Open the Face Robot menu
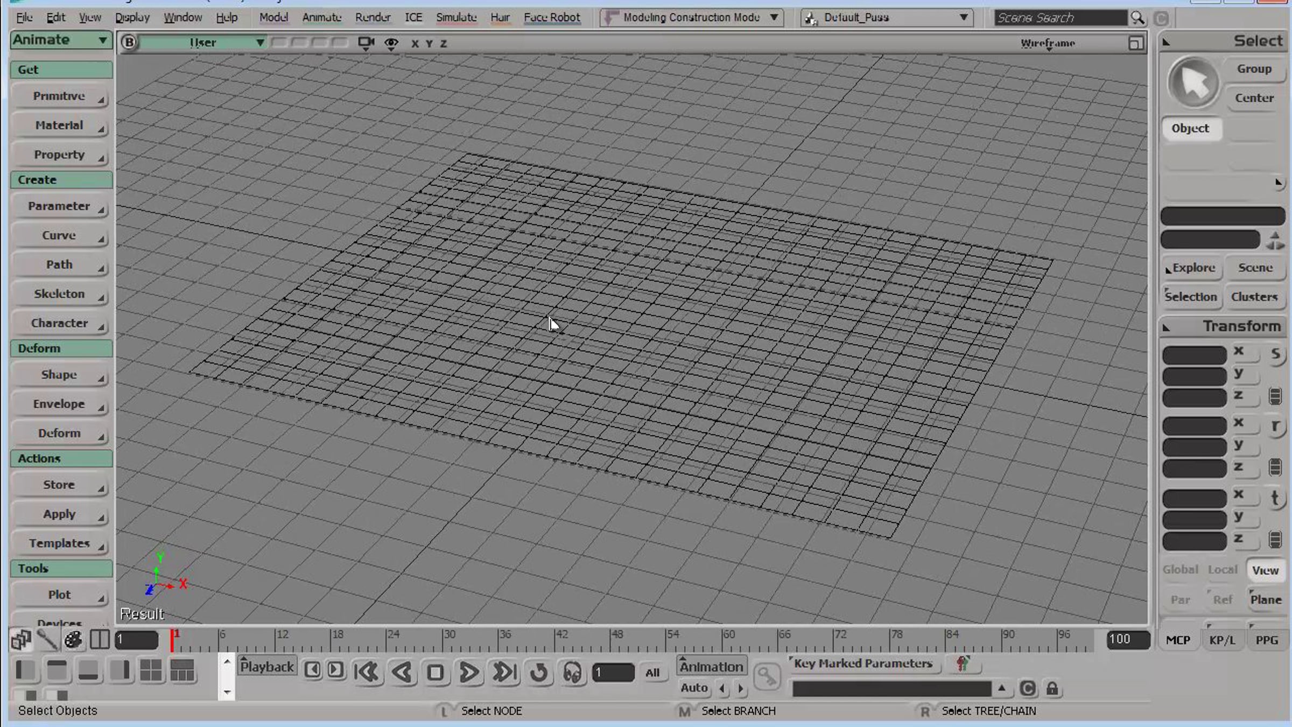This screenshot has height=727, width=1292. 552,18
